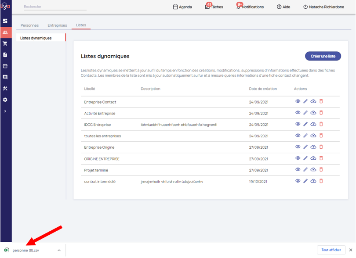Viewport: 356px width, 258px height.
Task: Open the settings gear in sidebar
Action: click(x=5, y=100)
